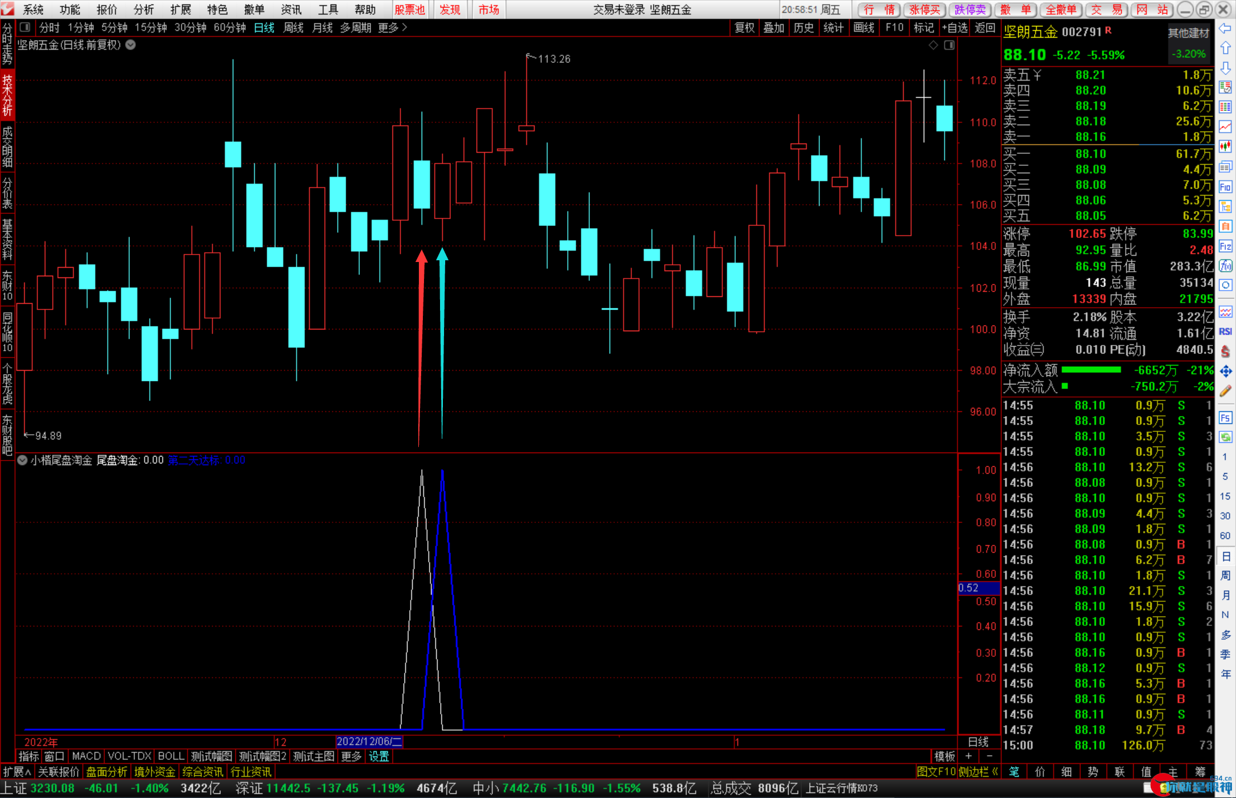The height and width of the screenshot is (798, 1236).
Task: Click the 复权 toolbar button
Action: click(x=744, y=27)
